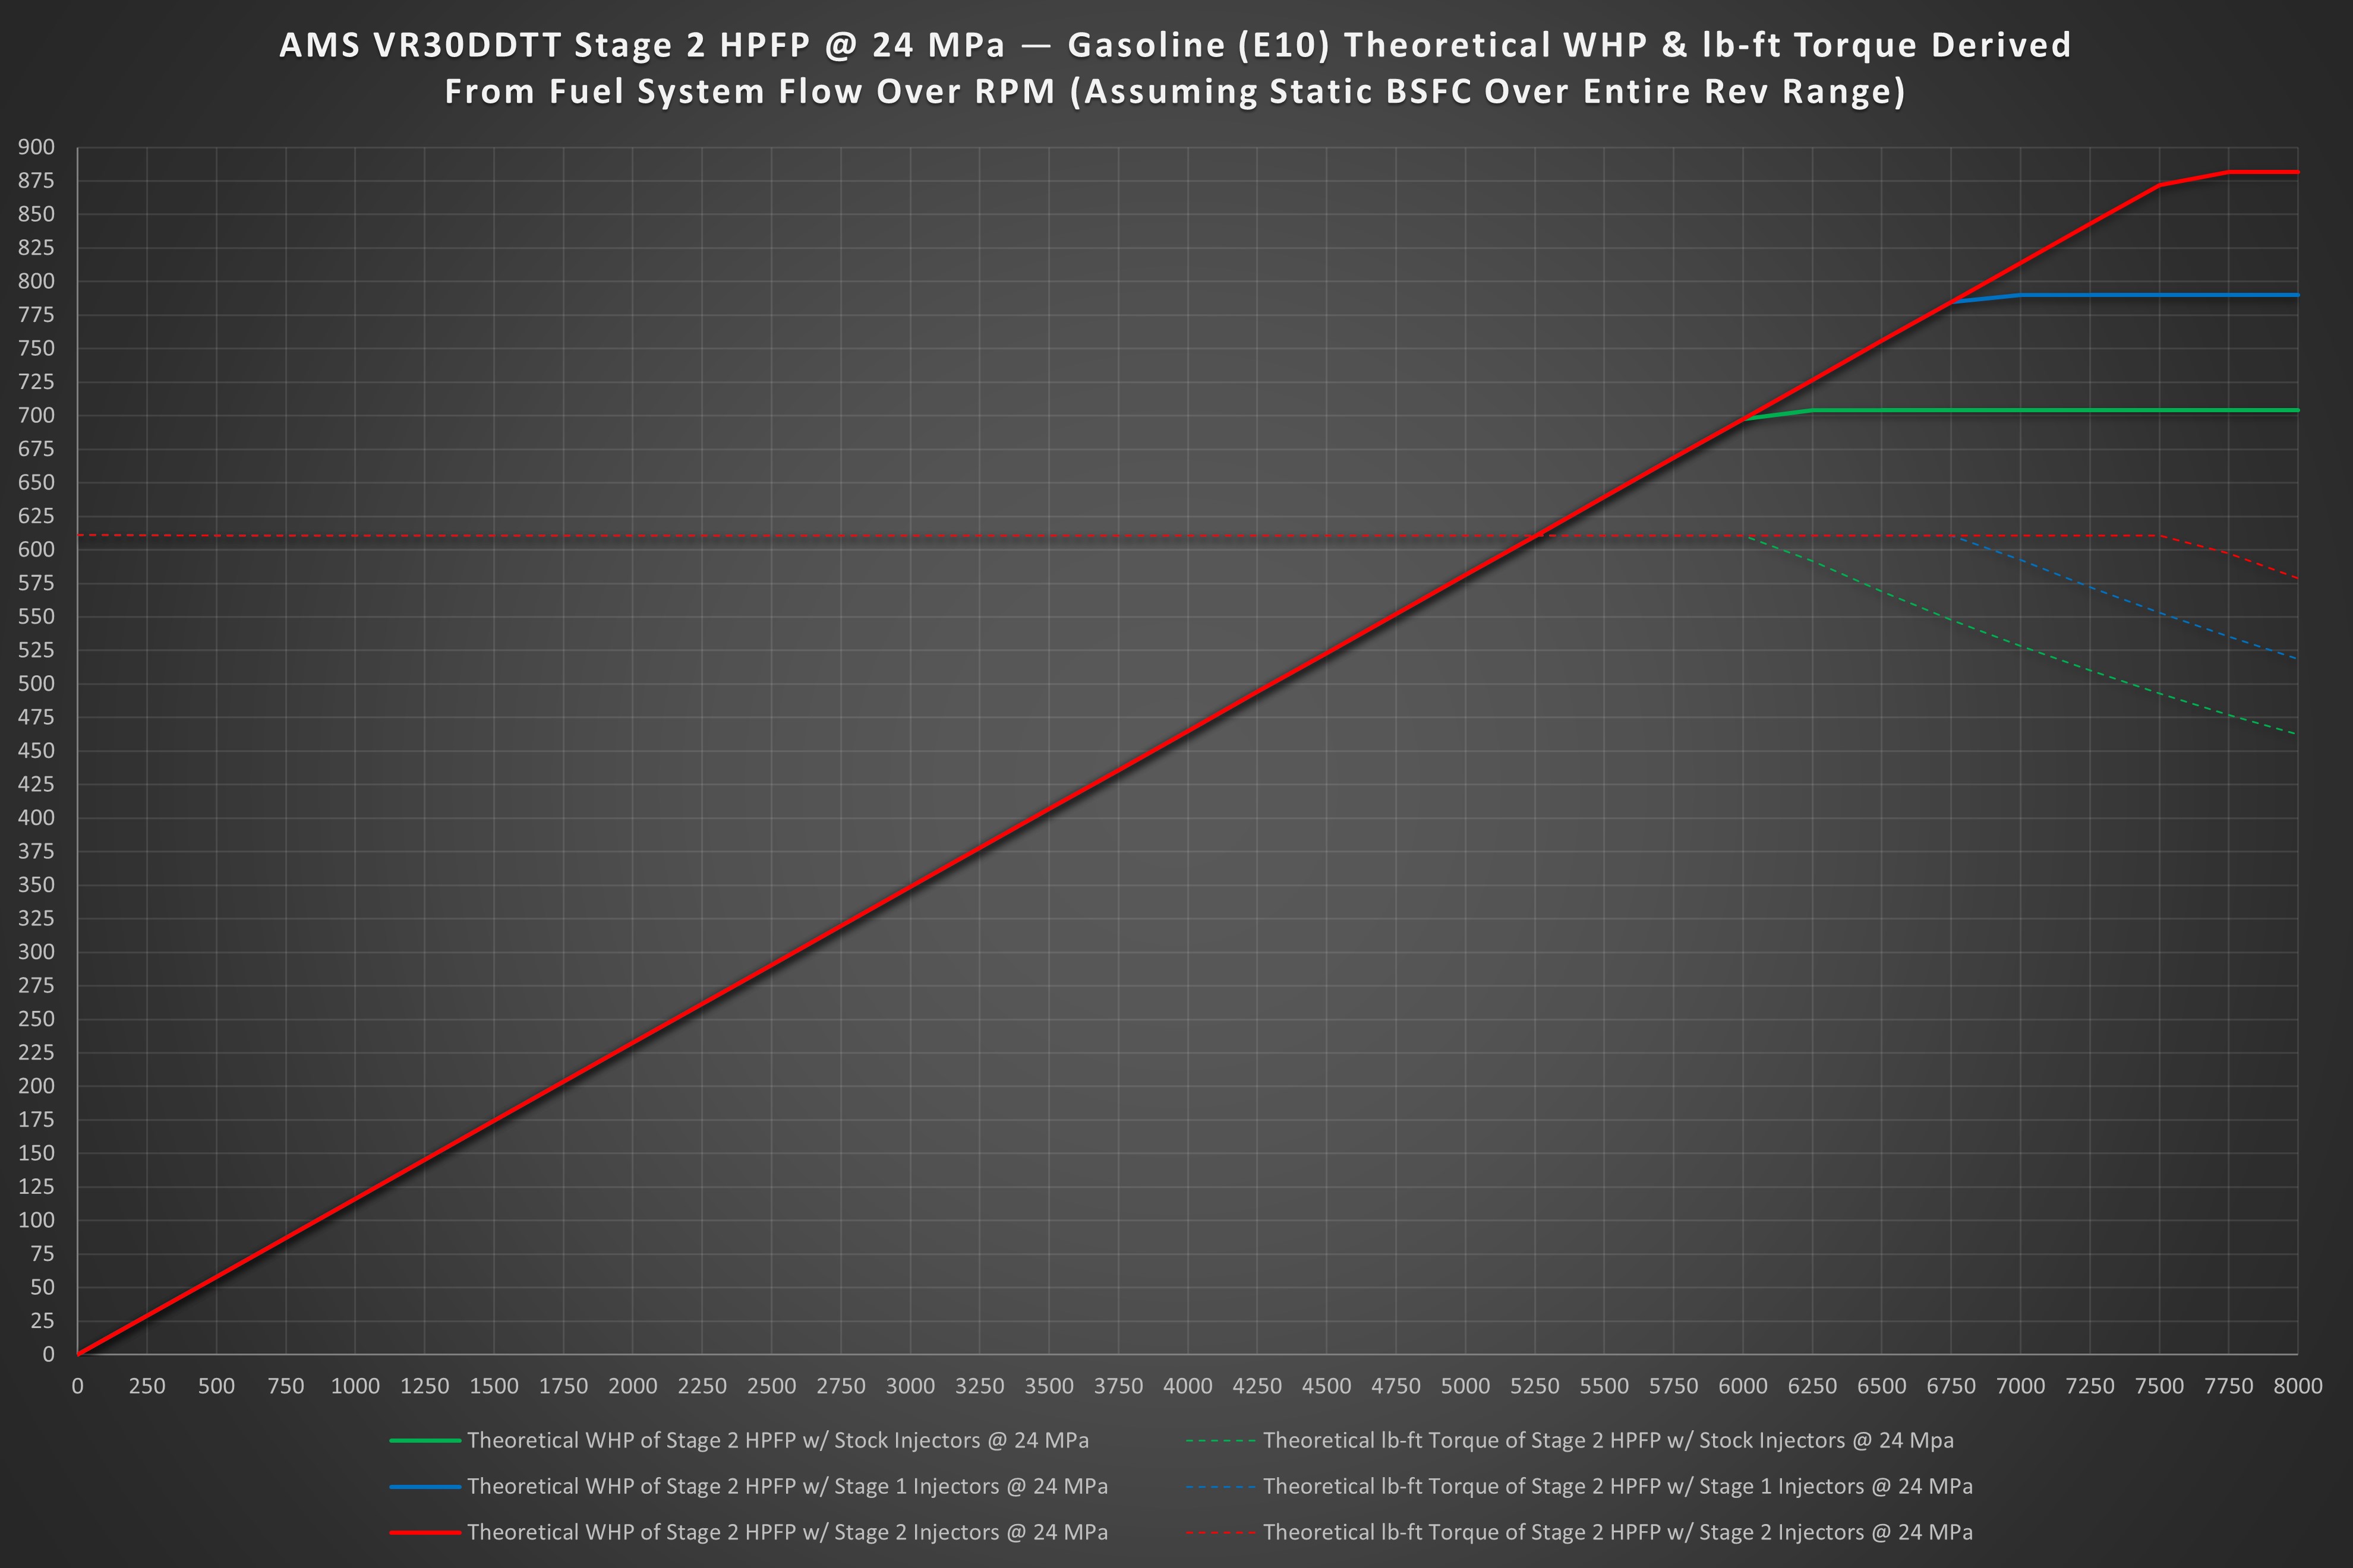Viewport: 2353px width, 1568px height.
Task: Click the 900 label on vertical axis
Action: point(36,147)
